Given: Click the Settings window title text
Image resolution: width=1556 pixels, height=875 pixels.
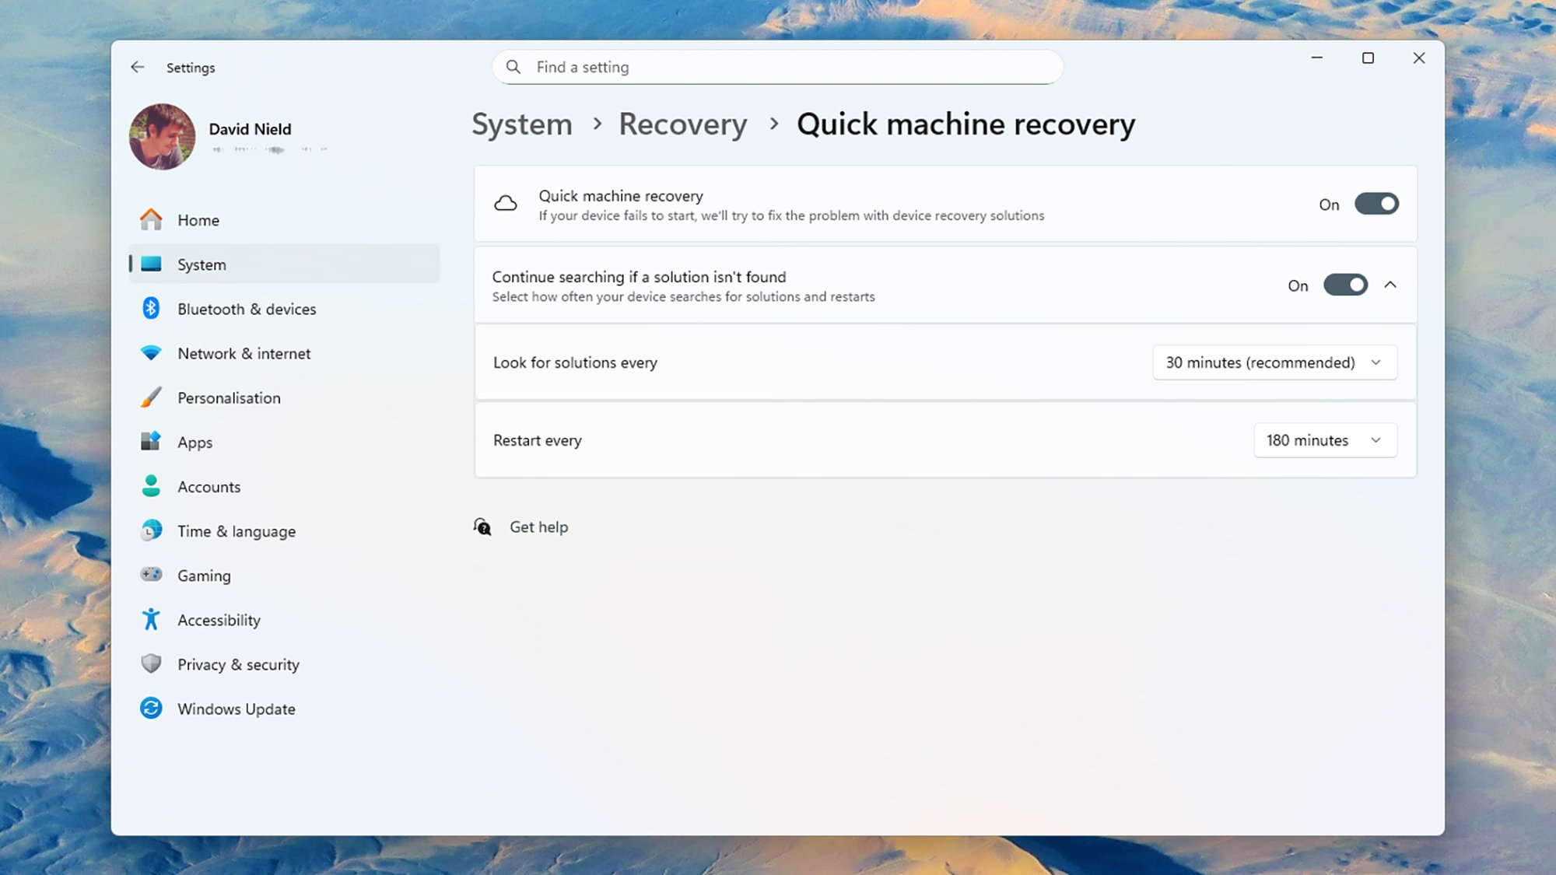Looking at the screenshot, I should [x=191, y=68].
